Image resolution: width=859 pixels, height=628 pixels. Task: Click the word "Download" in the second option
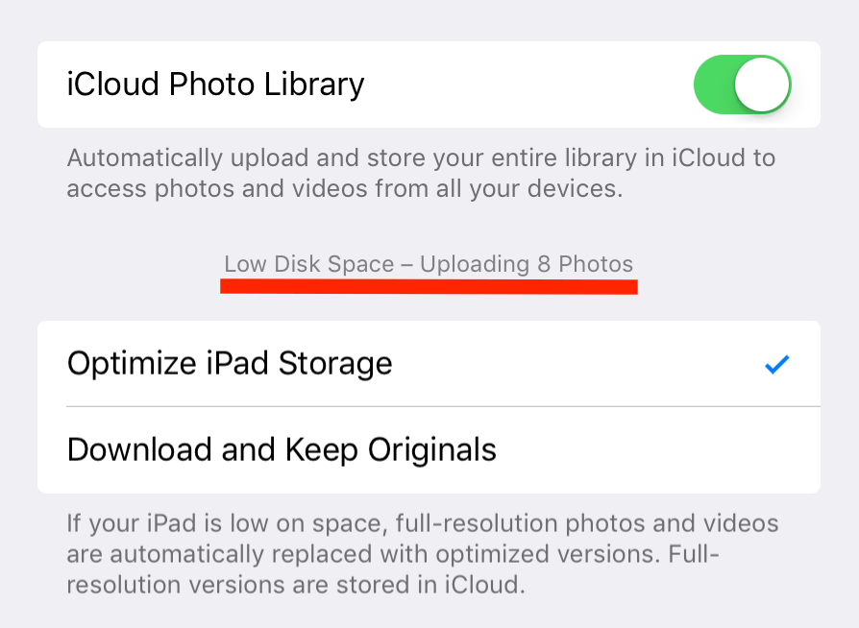139,449
